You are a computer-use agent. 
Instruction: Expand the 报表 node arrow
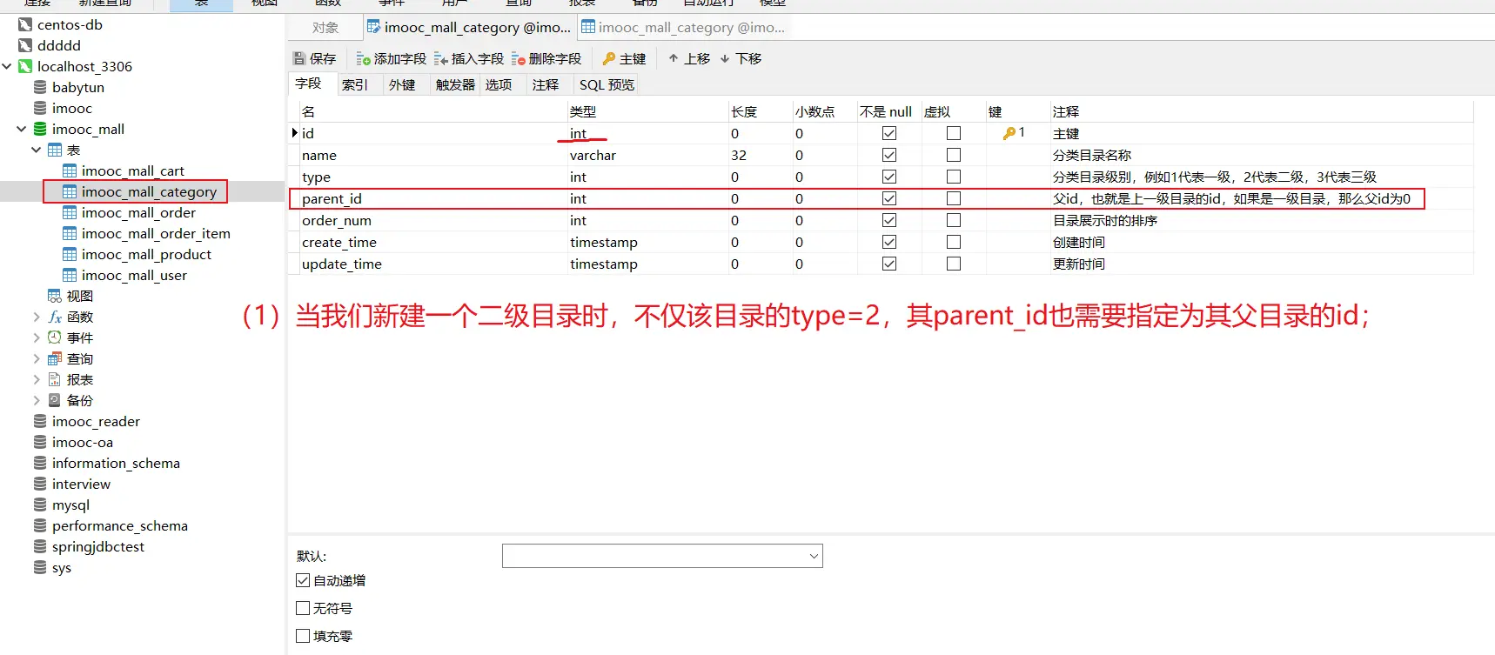[x=37, y=379]
